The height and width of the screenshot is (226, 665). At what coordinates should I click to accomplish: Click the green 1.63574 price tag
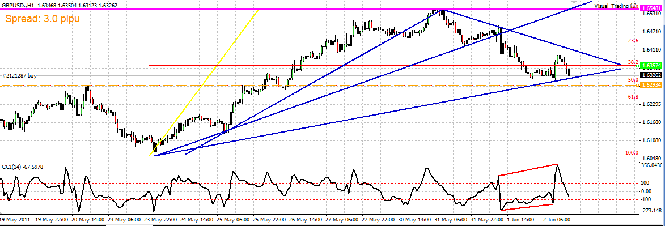tap(650, 66)
